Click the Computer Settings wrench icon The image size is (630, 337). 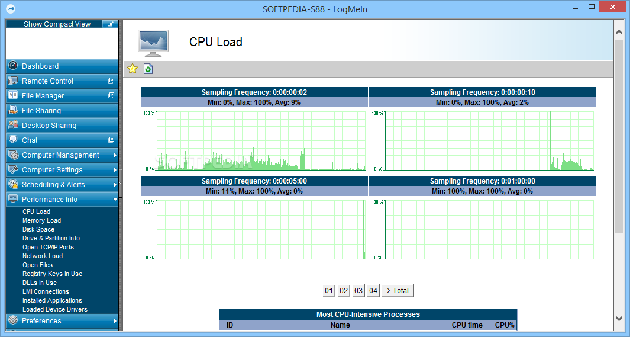[x=13, y=170]
